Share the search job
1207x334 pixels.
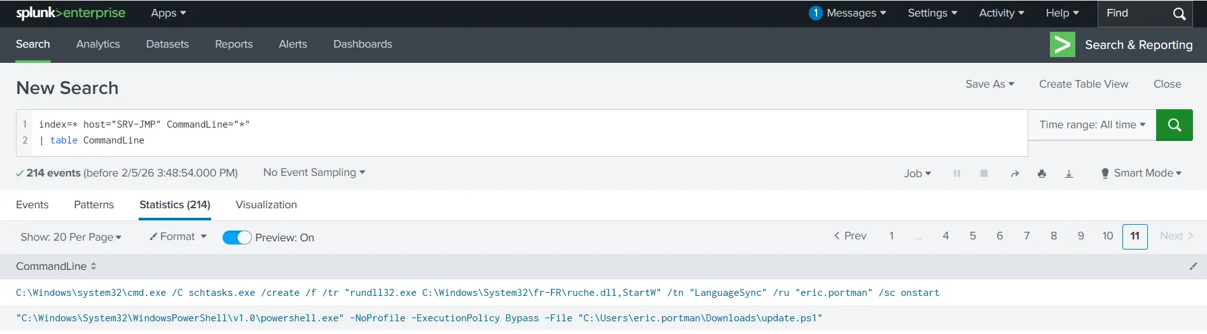point(1015,173)
